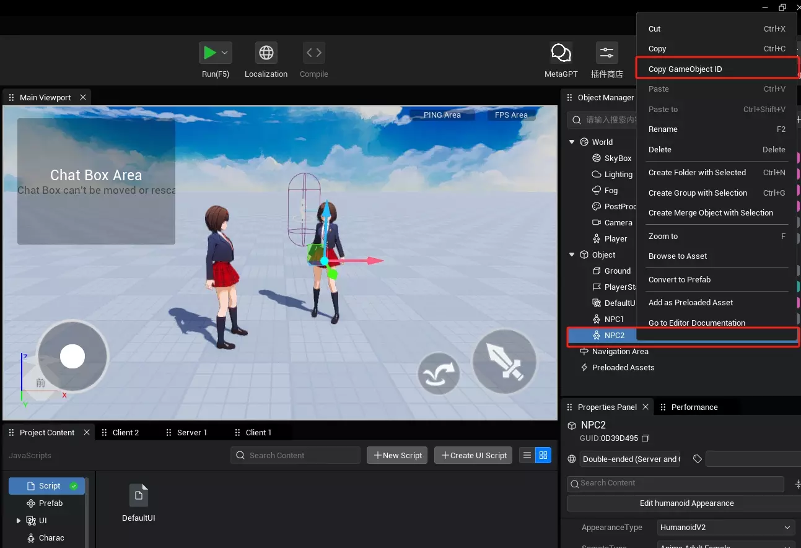
Task: Switch to the Main Viewport tab
Action: pos(45,97)
